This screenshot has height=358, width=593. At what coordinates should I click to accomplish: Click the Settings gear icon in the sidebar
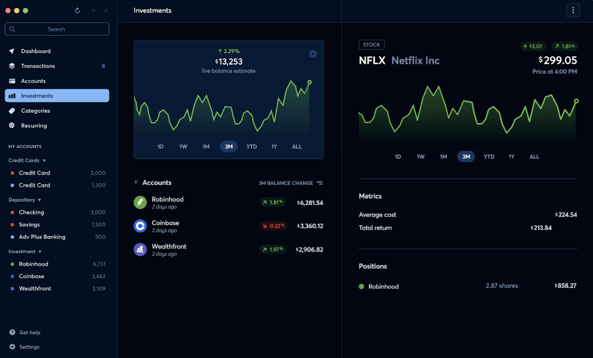tap(12, 347)
